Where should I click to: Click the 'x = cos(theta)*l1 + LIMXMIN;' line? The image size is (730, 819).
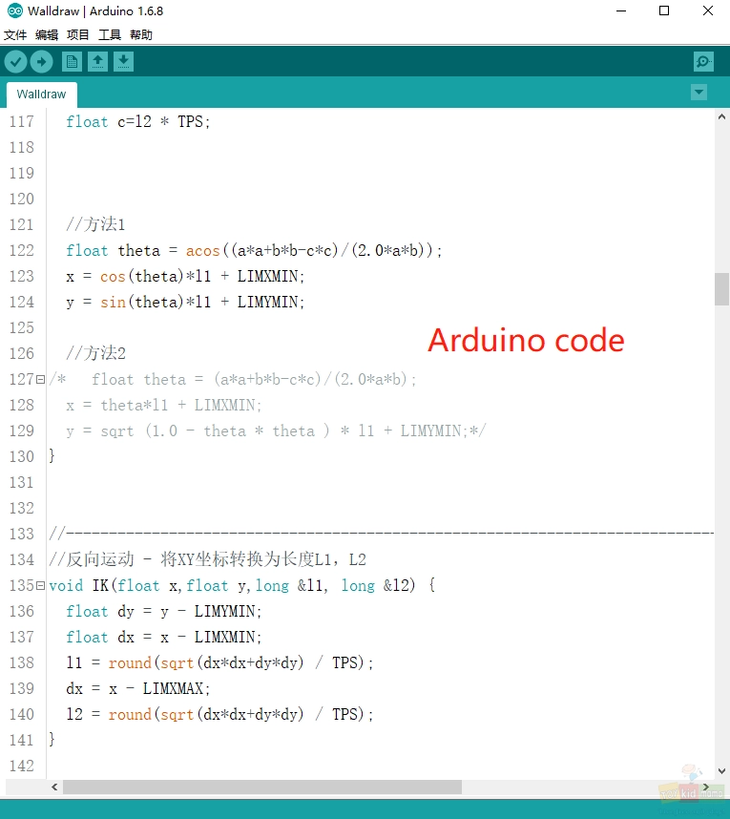coord(185,276)
